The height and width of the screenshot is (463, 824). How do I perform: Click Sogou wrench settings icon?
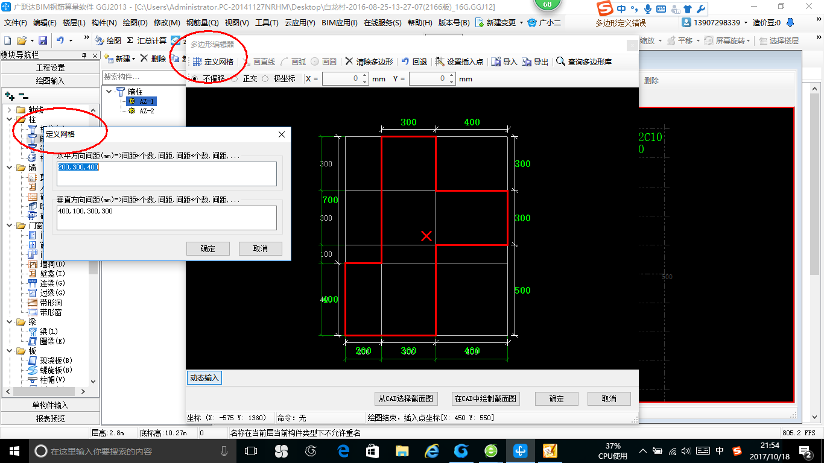700,8
